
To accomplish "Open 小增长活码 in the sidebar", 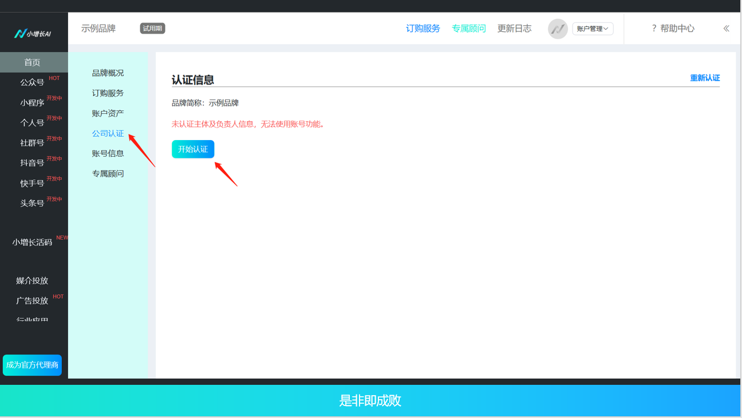I will coord(32,242).
